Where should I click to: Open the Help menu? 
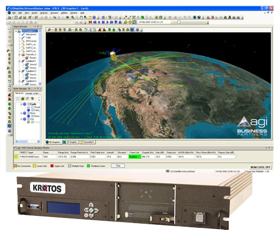point(82,13)
